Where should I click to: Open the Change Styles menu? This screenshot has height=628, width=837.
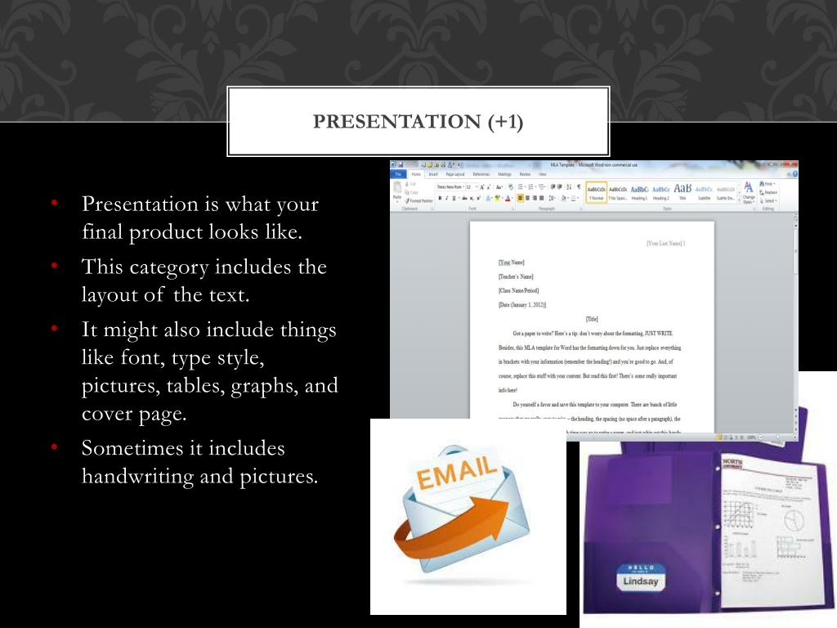pos(749,192)
